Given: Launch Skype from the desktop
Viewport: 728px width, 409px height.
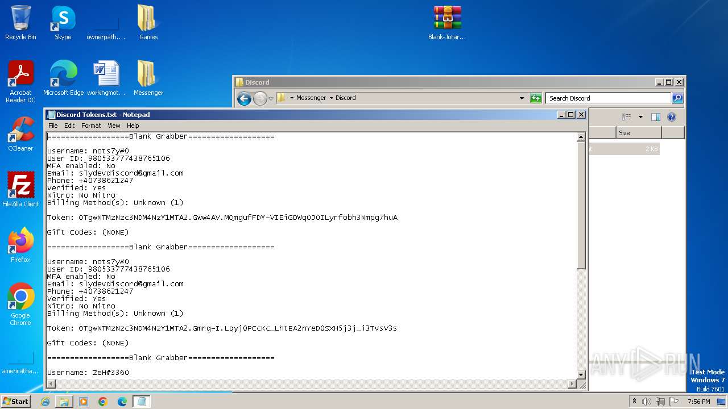Looking at the screenshot, I should pos(63,23).
